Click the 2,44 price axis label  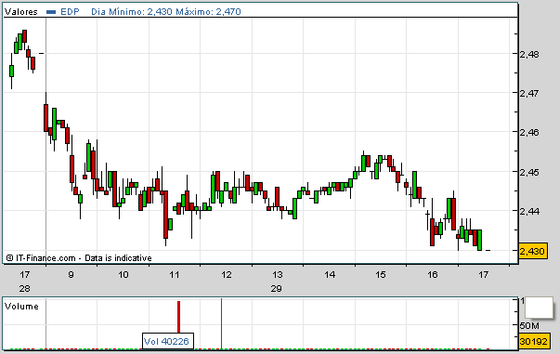(x=529, y=211)
